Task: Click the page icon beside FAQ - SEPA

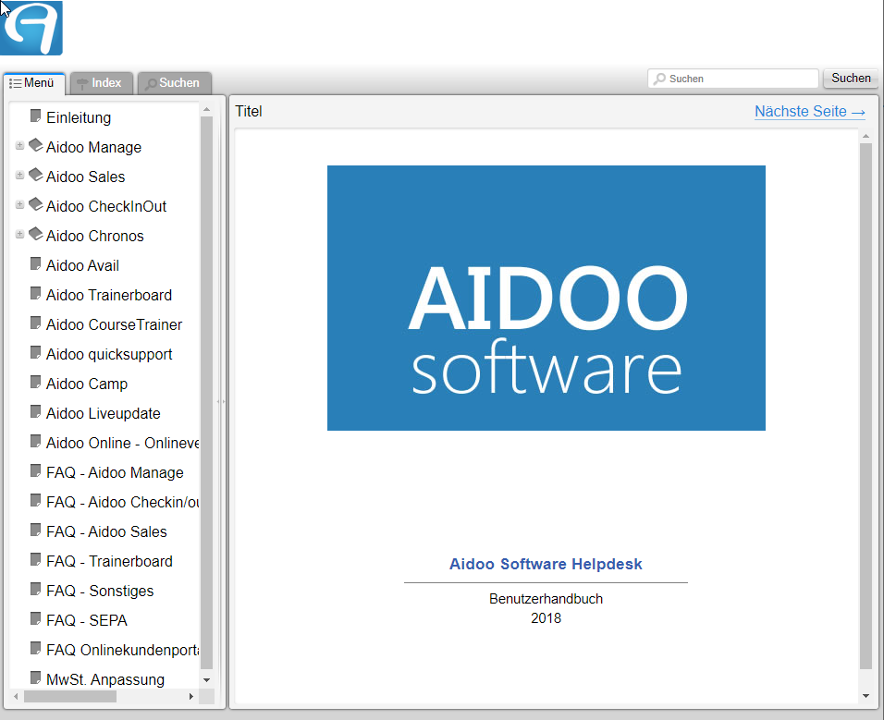Action: pos(35,618)
